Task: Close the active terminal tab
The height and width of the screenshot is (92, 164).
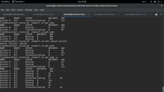Action: 89,14
